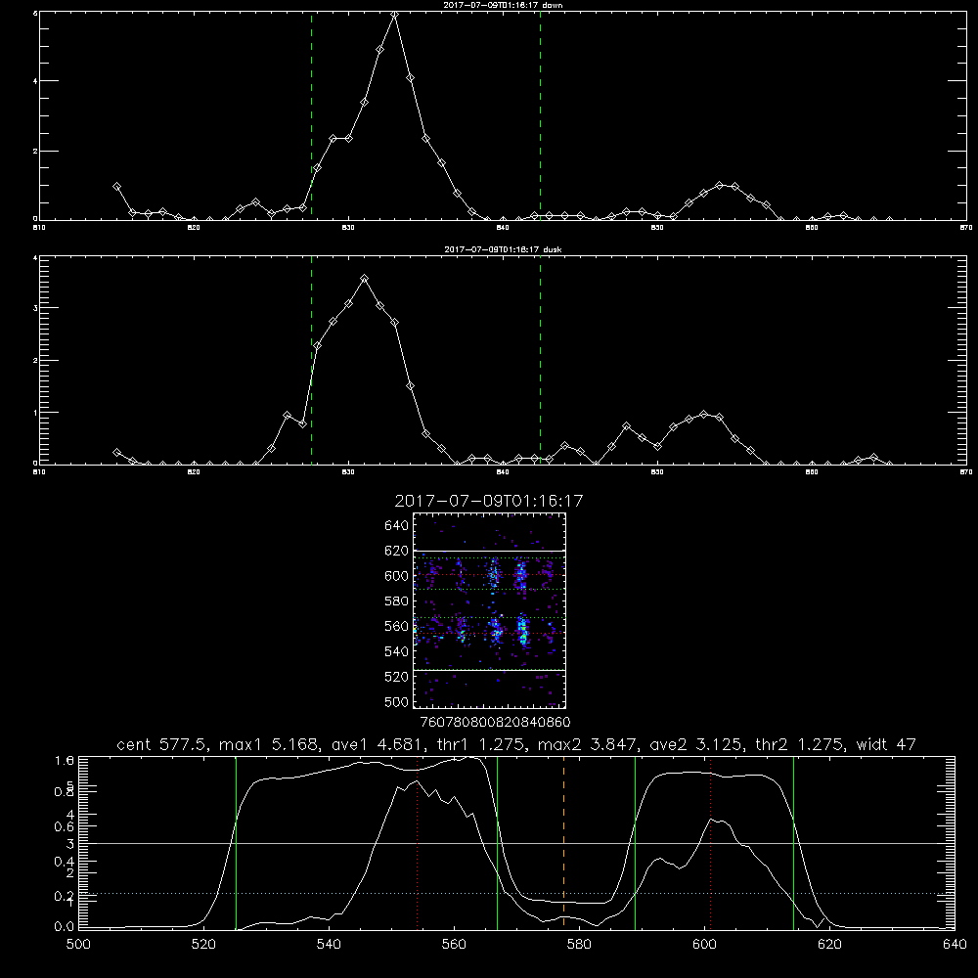
Task: Click the red dotted line near 554 in image
Action: (489, 633)
